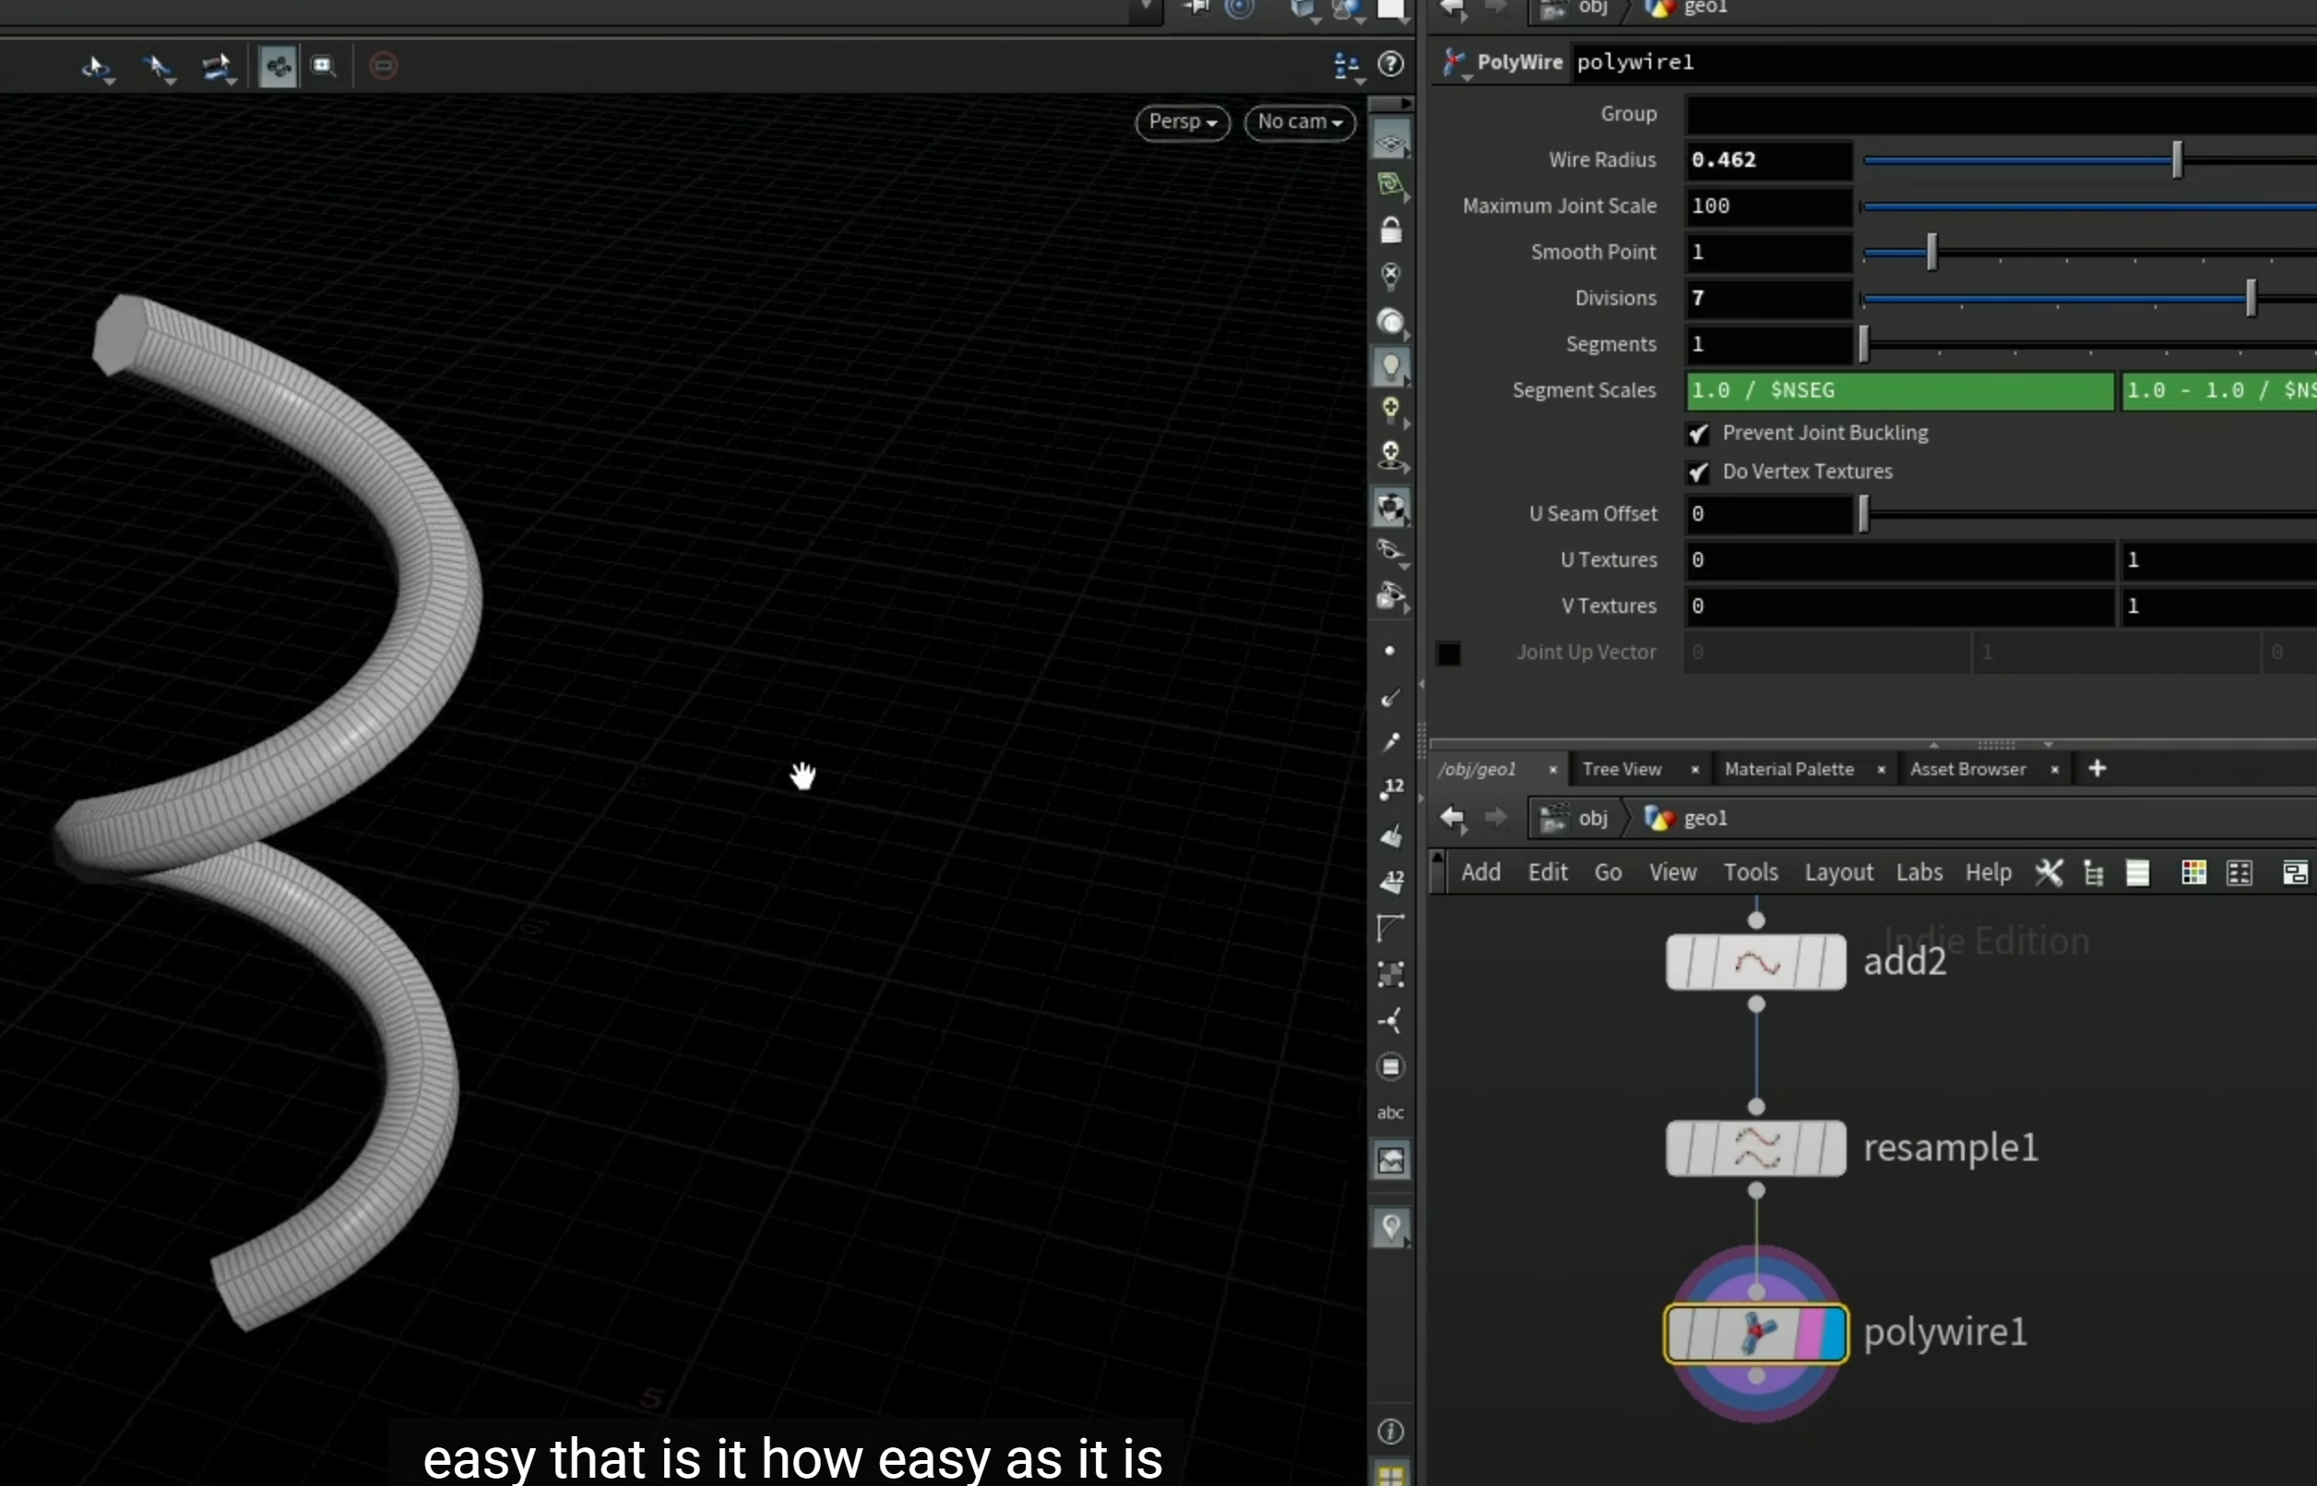Toggle Do Vertex Textures checkbox
Screen dimensions: 2317x1486
[x=1697, y=473]
